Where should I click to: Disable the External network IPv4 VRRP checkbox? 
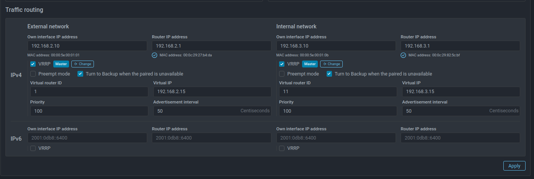click(x=33, y=64)
